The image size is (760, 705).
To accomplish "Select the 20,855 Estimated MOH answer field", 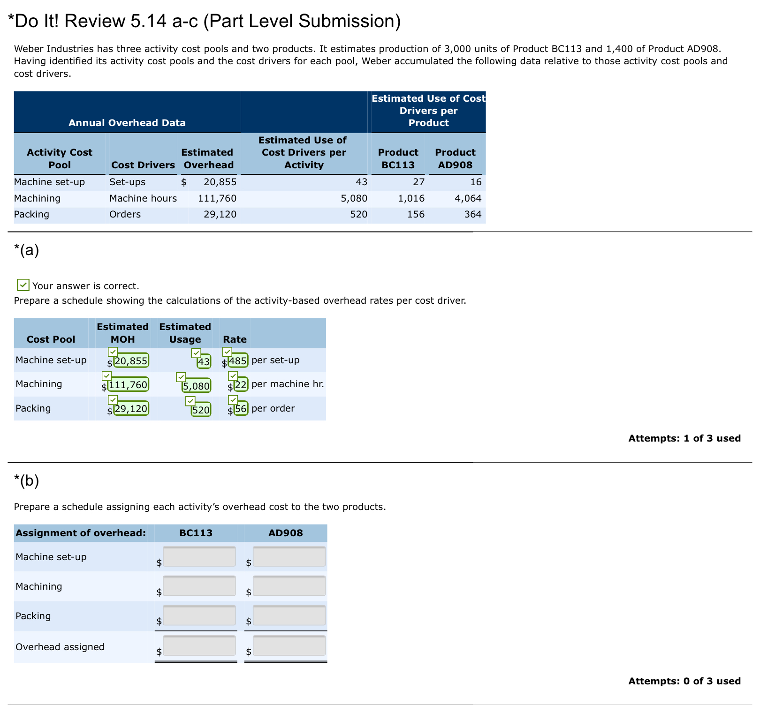I will pyautogui.click(x=131, y=361).
